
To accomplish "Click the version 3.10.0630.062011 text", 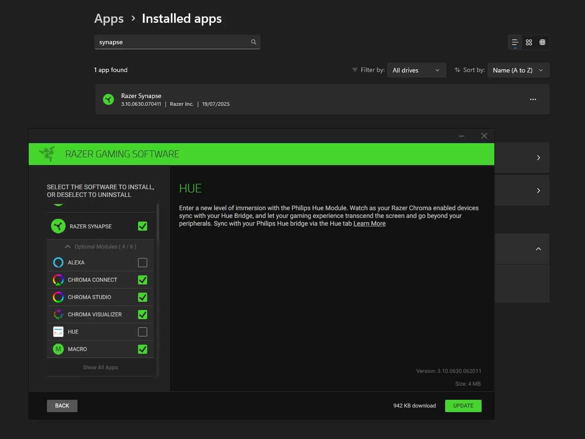I will (449, 371).
